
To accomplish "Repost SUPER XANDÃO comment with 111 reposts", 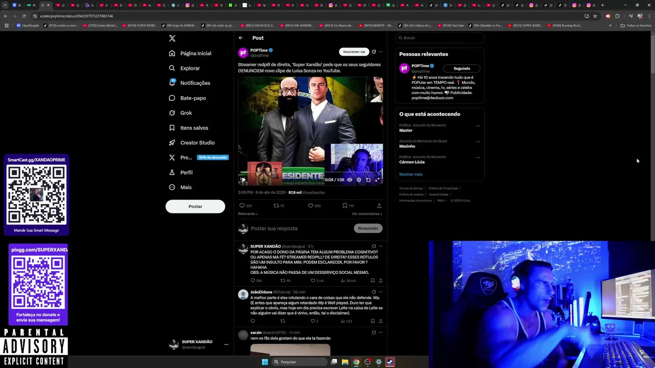I will pos(285,281).
